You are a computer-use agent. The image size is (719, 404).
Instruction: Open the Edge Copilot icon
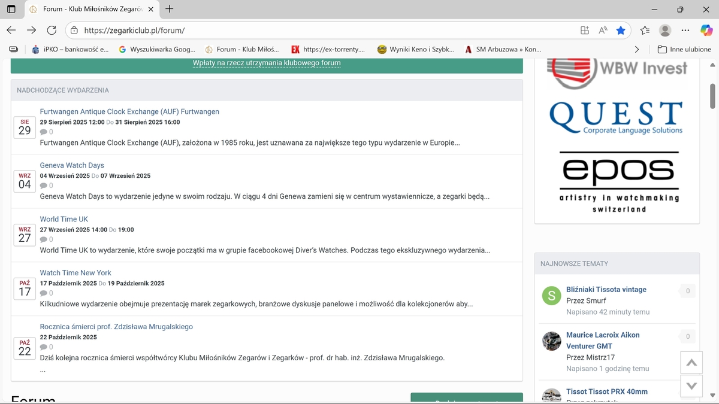click(706, 30)
